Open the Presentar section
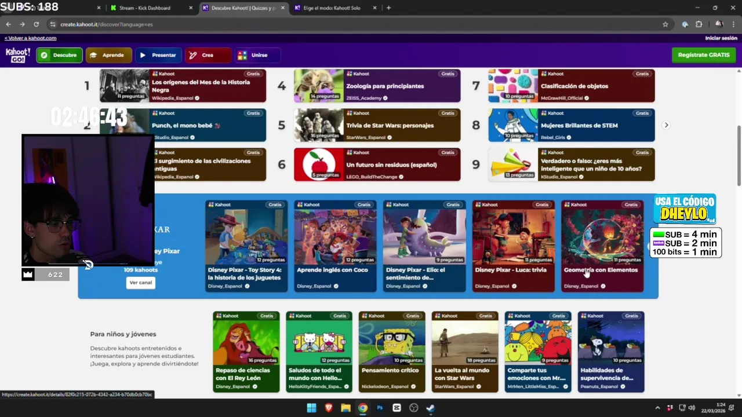This screenshot has height=417, width=742. click(x=158, y=55)
